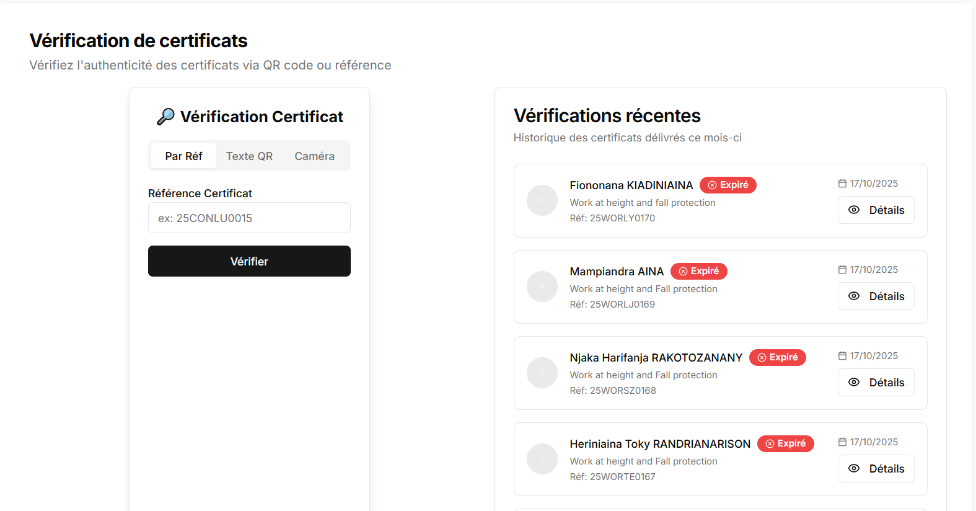976x511 pixels.
Task: Open the Caméra tab
Action: tap(314, 156)
